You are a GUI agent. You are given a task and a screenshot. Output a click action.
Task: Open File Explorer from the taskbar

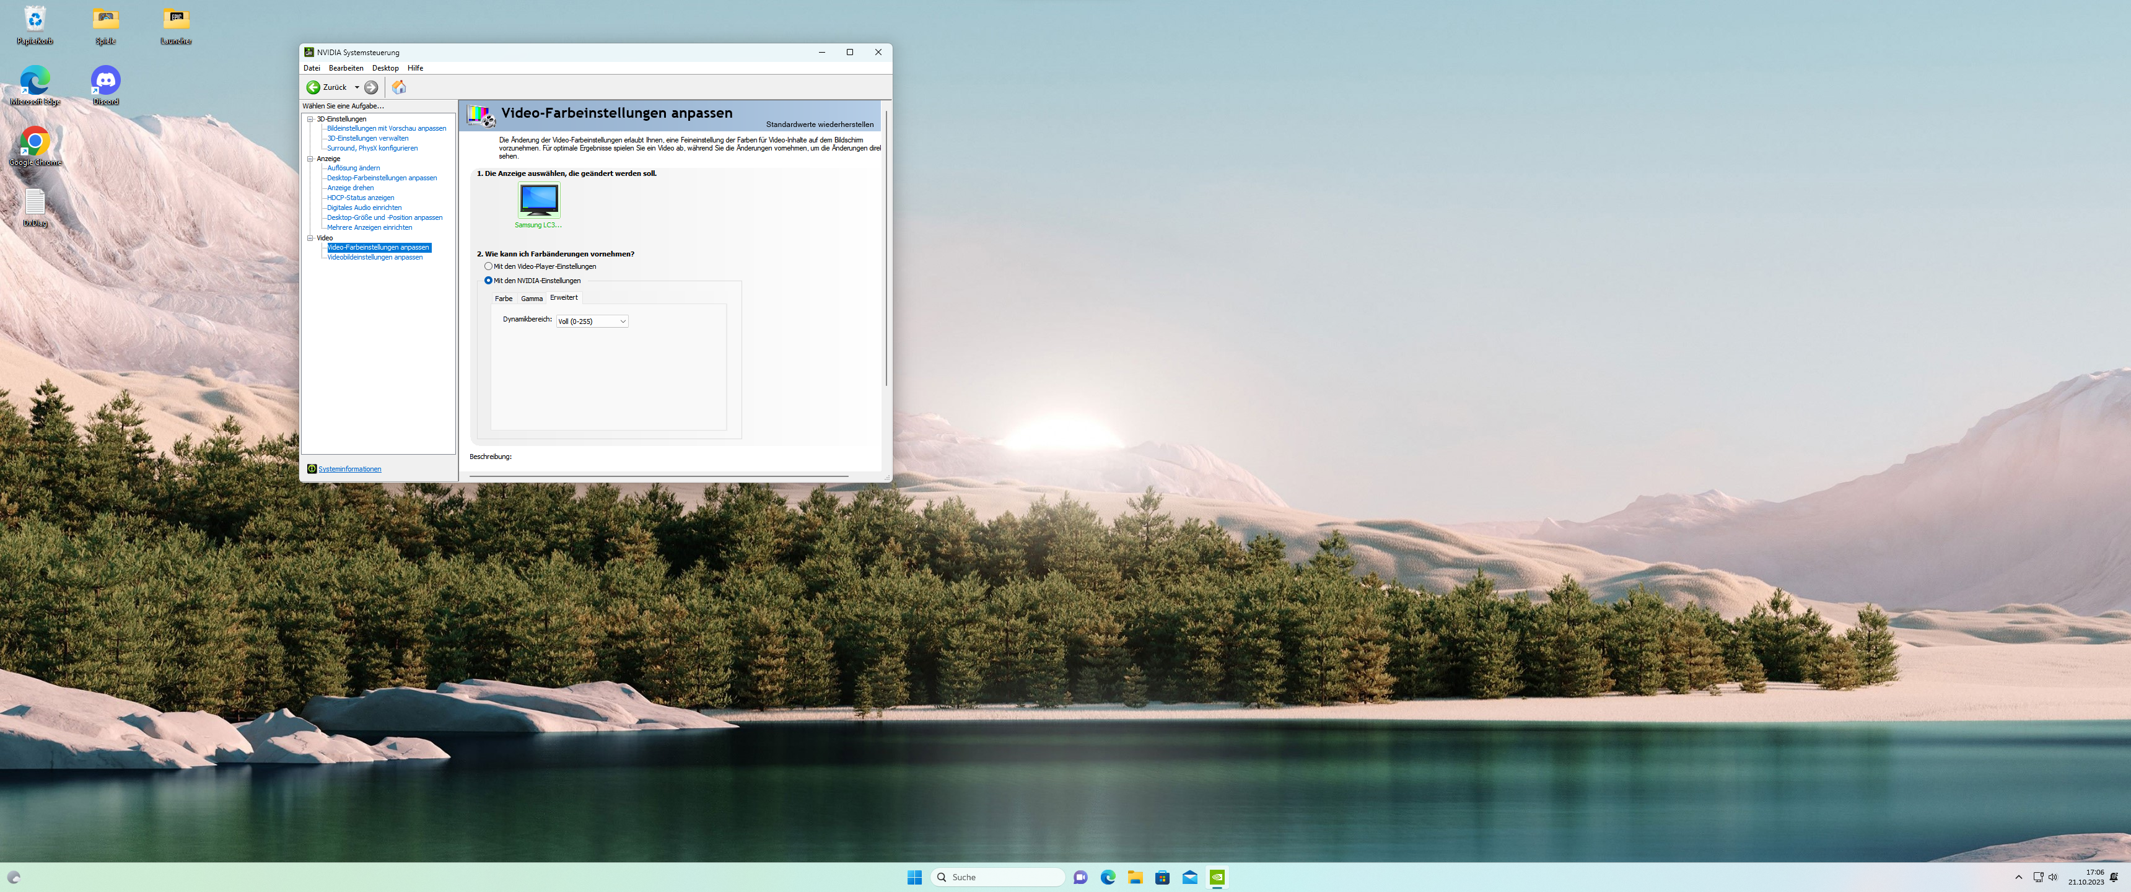(1135, 877)
